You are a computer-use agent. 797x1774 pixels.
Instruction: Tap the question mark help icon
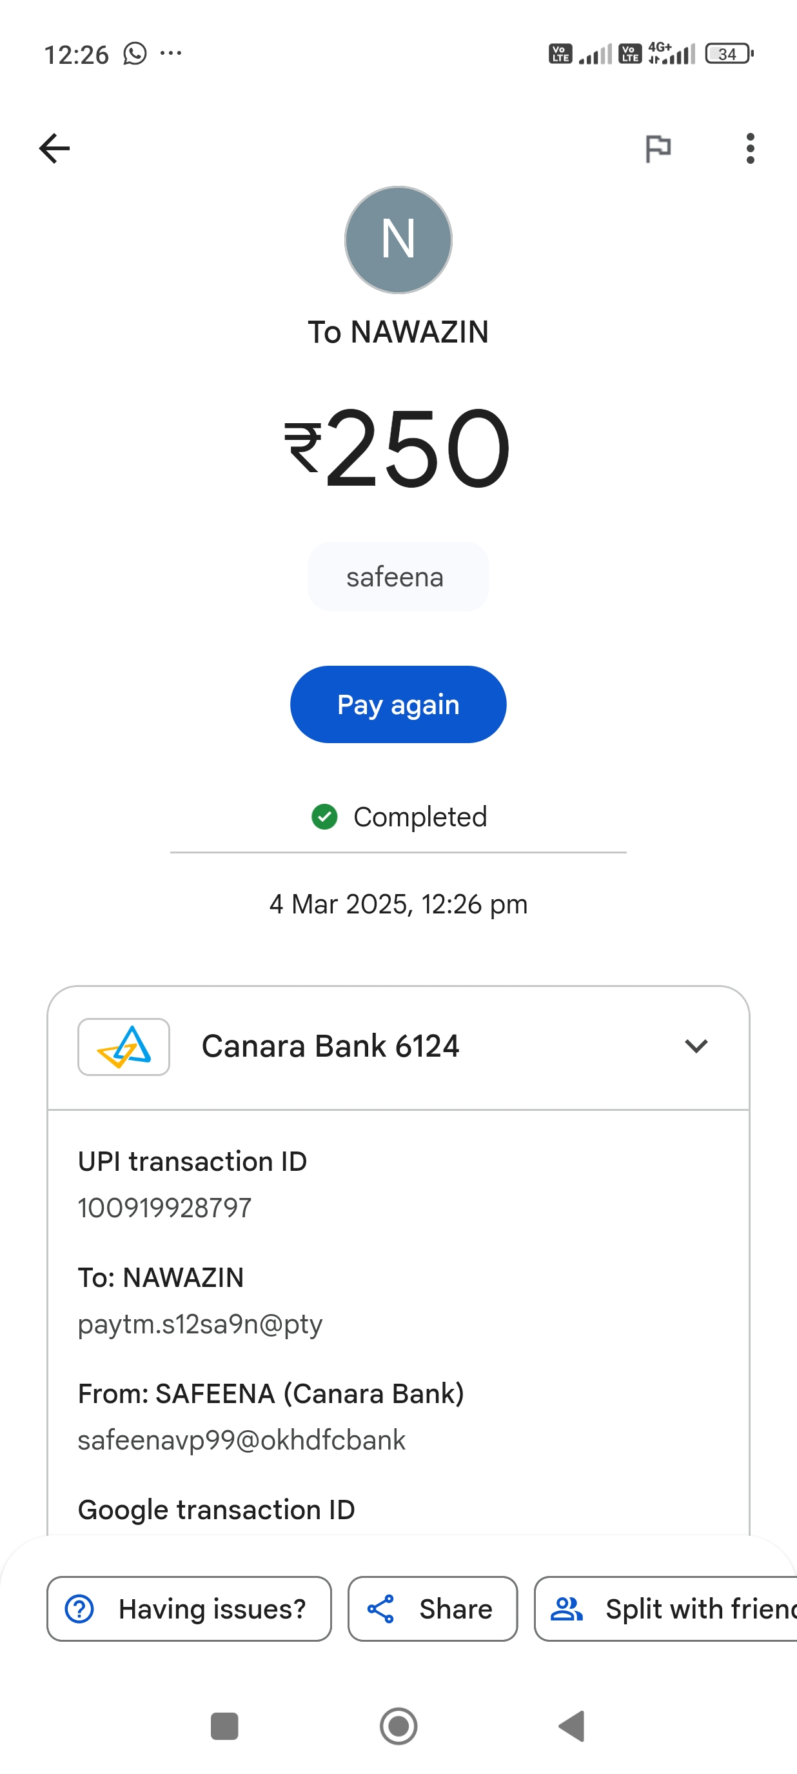(80, 1609)
